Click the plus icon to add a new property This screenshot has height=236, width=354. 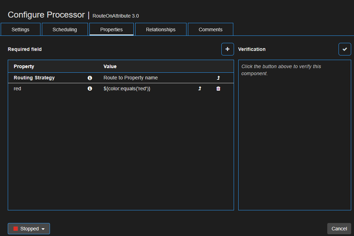(227, 49)
